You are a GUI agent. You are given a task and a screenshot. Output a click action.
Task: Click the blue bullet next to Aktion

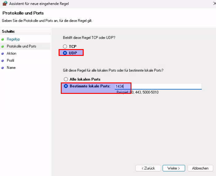(3, 54)
